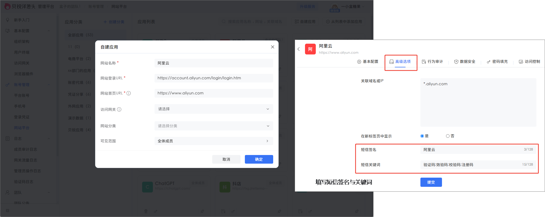Collapse the 基本配置 sidebar section
545x217 pixels.
(49, 31)
